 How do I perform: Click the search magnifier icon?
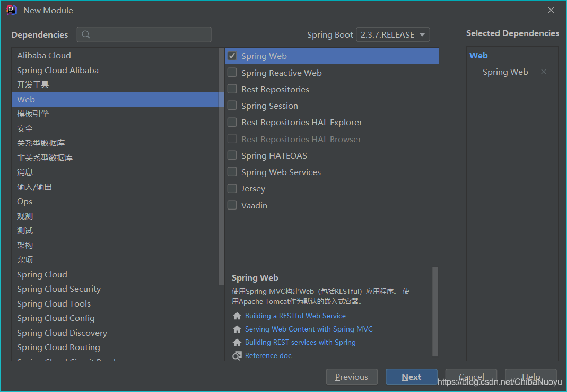click(86, 34)
